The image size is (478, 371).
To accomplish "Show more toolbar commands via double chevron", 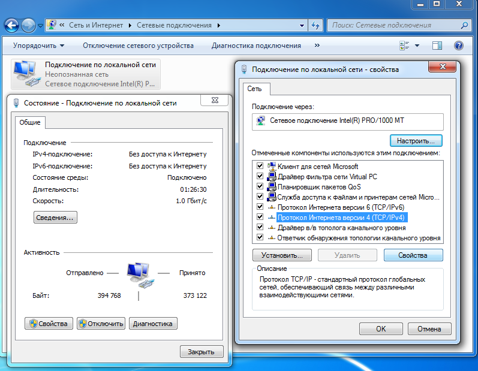I will pyautogui.click(x=317, y=46).
